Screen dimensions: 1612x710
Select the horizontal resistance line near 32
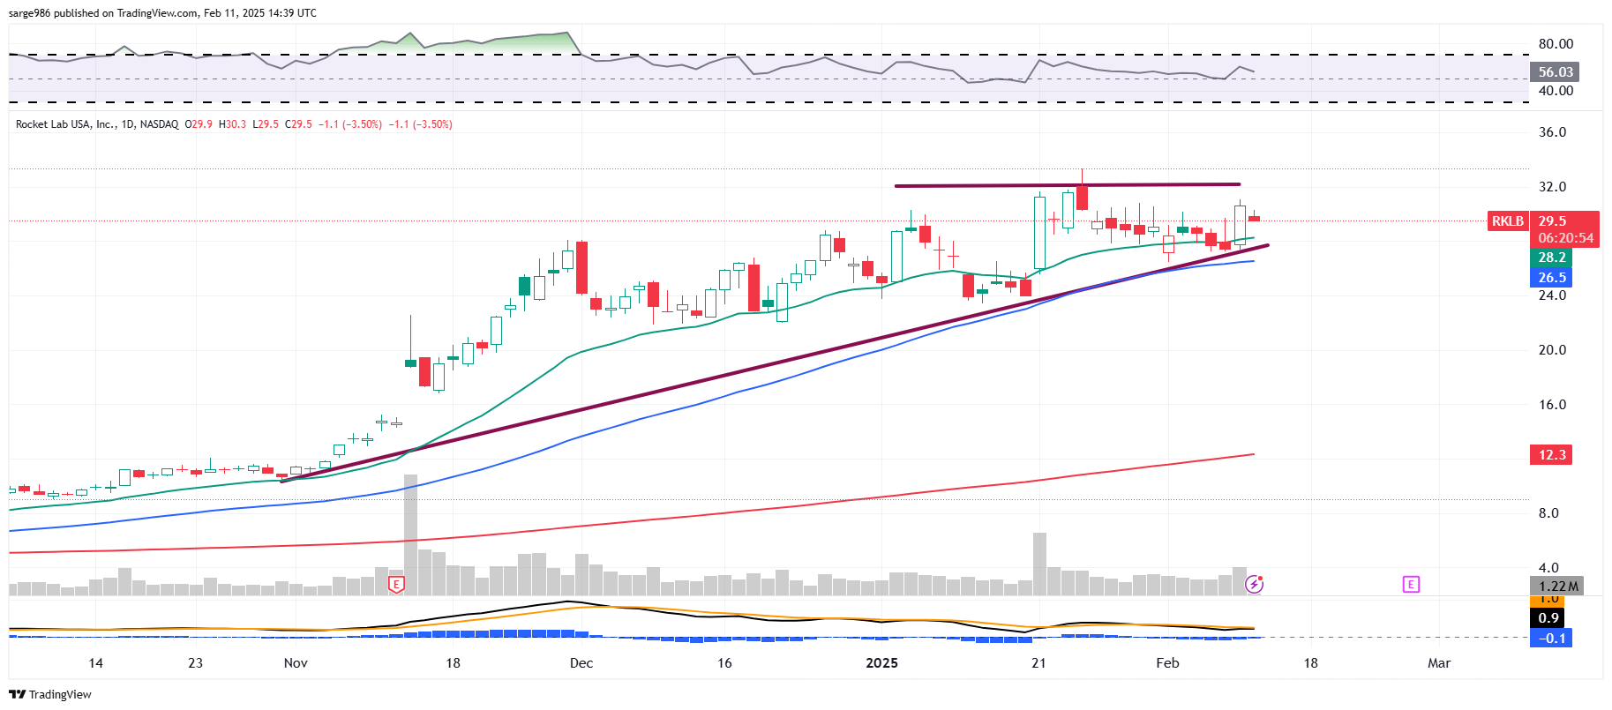1059,185
